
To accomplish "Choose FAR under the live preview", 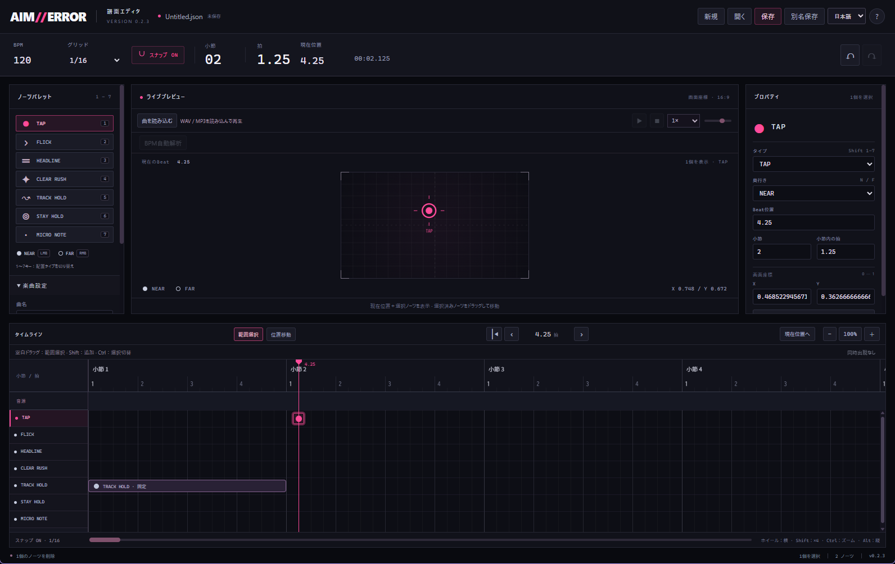I will (x=185, y=289).
